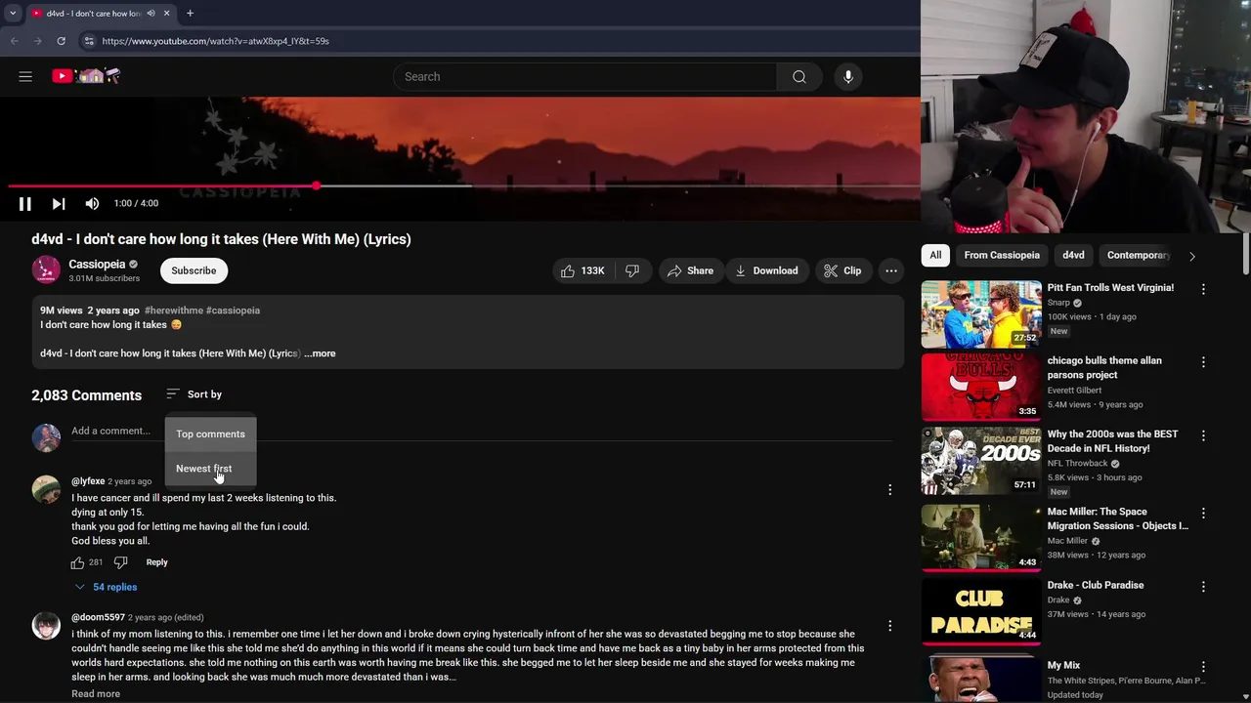Image resolution: width=1251 pixels, height=703 pixels.
Task: Open options for Drake Club Paradise video
Action: 1203,587
